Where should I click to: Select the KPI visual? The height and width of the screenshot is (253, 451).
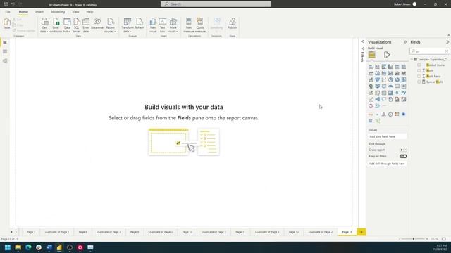pos(371,93)
